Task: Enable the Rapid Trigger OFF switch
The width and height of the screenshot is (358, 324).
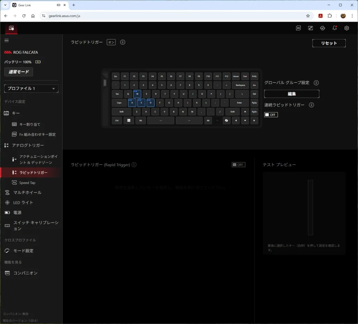Action: click(x=238, y=165)
